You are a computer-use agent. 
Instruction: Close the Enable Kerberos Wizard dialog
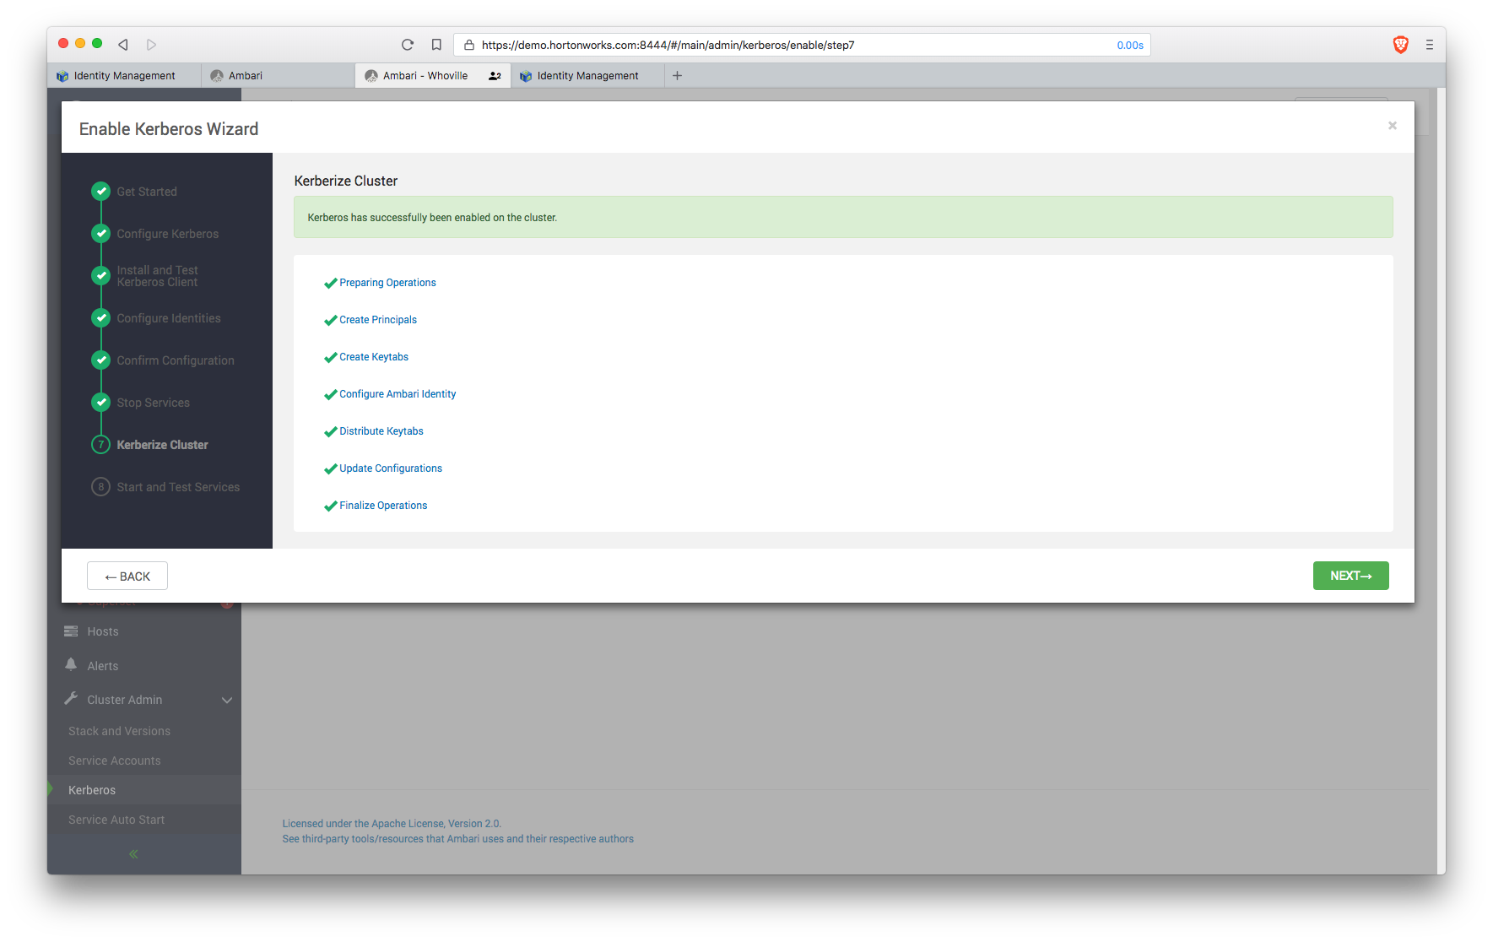[x=1393, y=126]
